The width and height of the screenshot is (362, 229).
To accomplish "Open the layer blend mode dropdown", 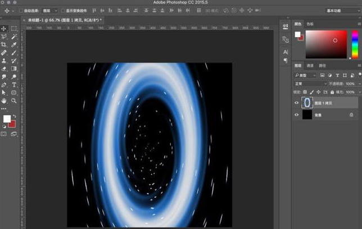I will [x=310, y=84].
